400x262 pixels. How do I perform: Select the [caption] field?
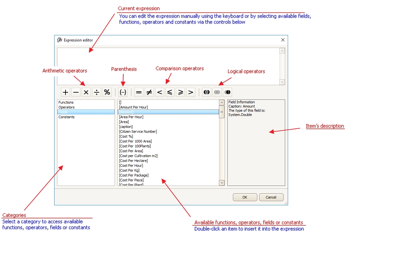(168, 127)
